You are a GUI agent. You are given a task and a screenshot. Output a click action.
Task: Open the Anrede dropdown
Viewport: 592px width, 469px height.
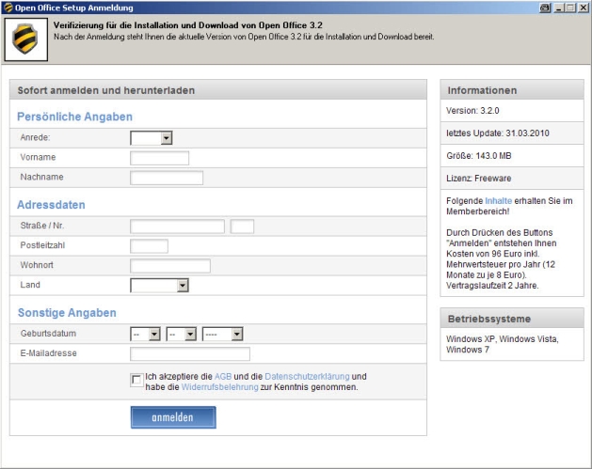pos(152,138)
